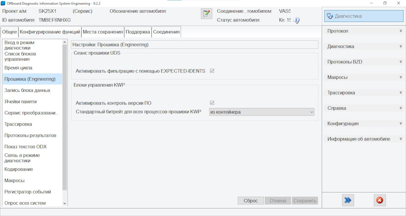The image size is (406, 216).
Task: Click the settings list scrollbar thumb
Action: [x=65, y=118]
